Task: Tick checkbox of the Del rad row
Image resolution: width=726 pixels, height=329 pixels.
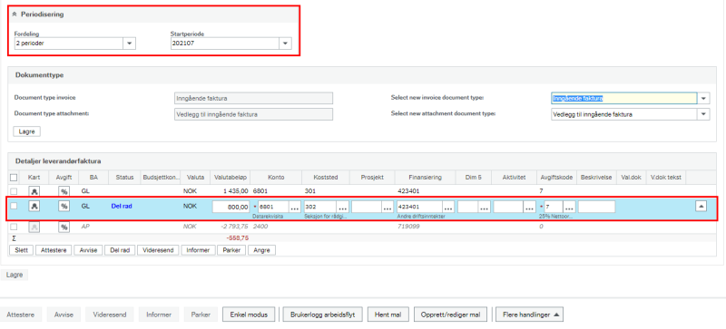Action: [14, 207]
